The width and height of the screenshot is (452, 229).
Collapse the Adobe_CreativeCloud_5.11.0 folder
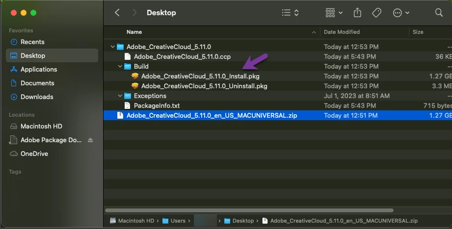(x=113, y=47)
